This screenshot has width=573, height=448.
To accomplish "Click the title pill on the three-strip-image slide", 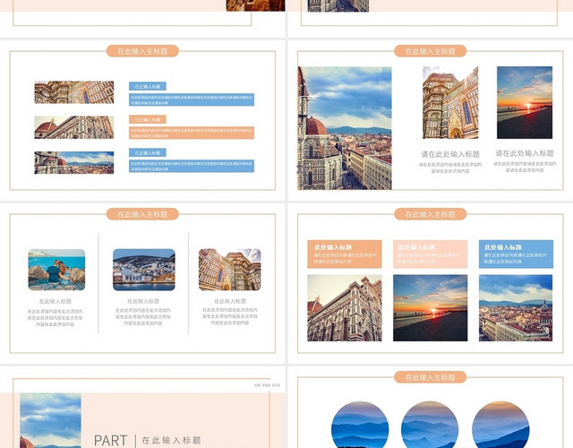I will [142, 51].
